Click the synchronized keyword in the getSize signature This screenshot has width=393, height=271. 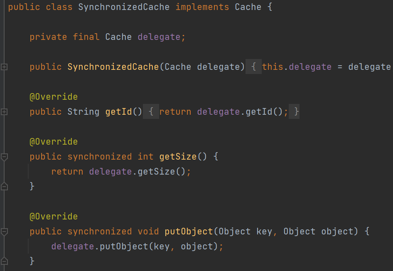[x=100, y=157]
